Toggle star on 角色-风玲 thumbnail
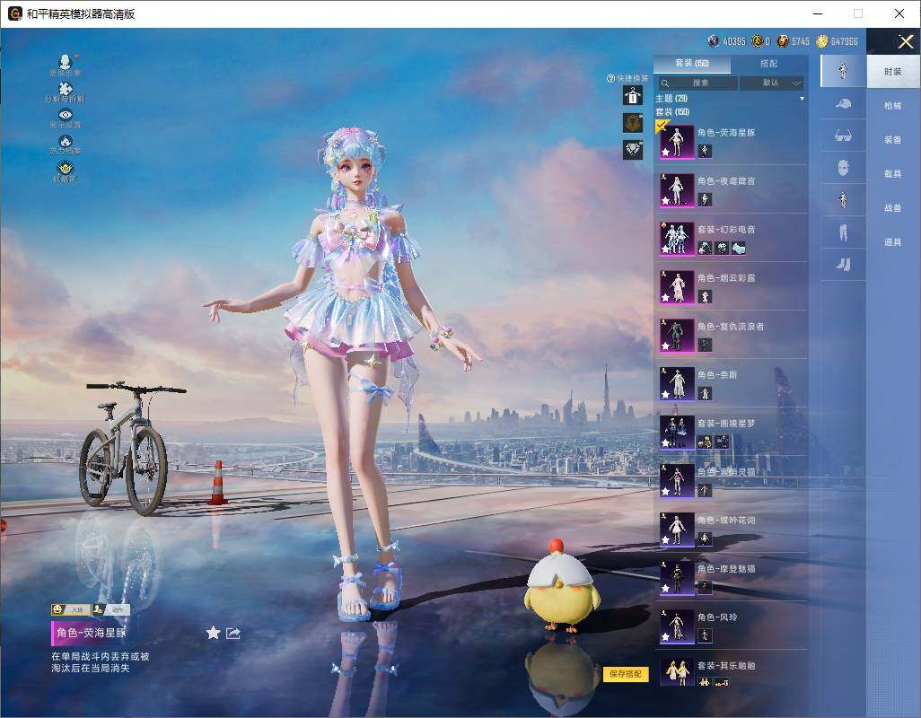This screenshot has height=718, width=921. coord(665,637)
